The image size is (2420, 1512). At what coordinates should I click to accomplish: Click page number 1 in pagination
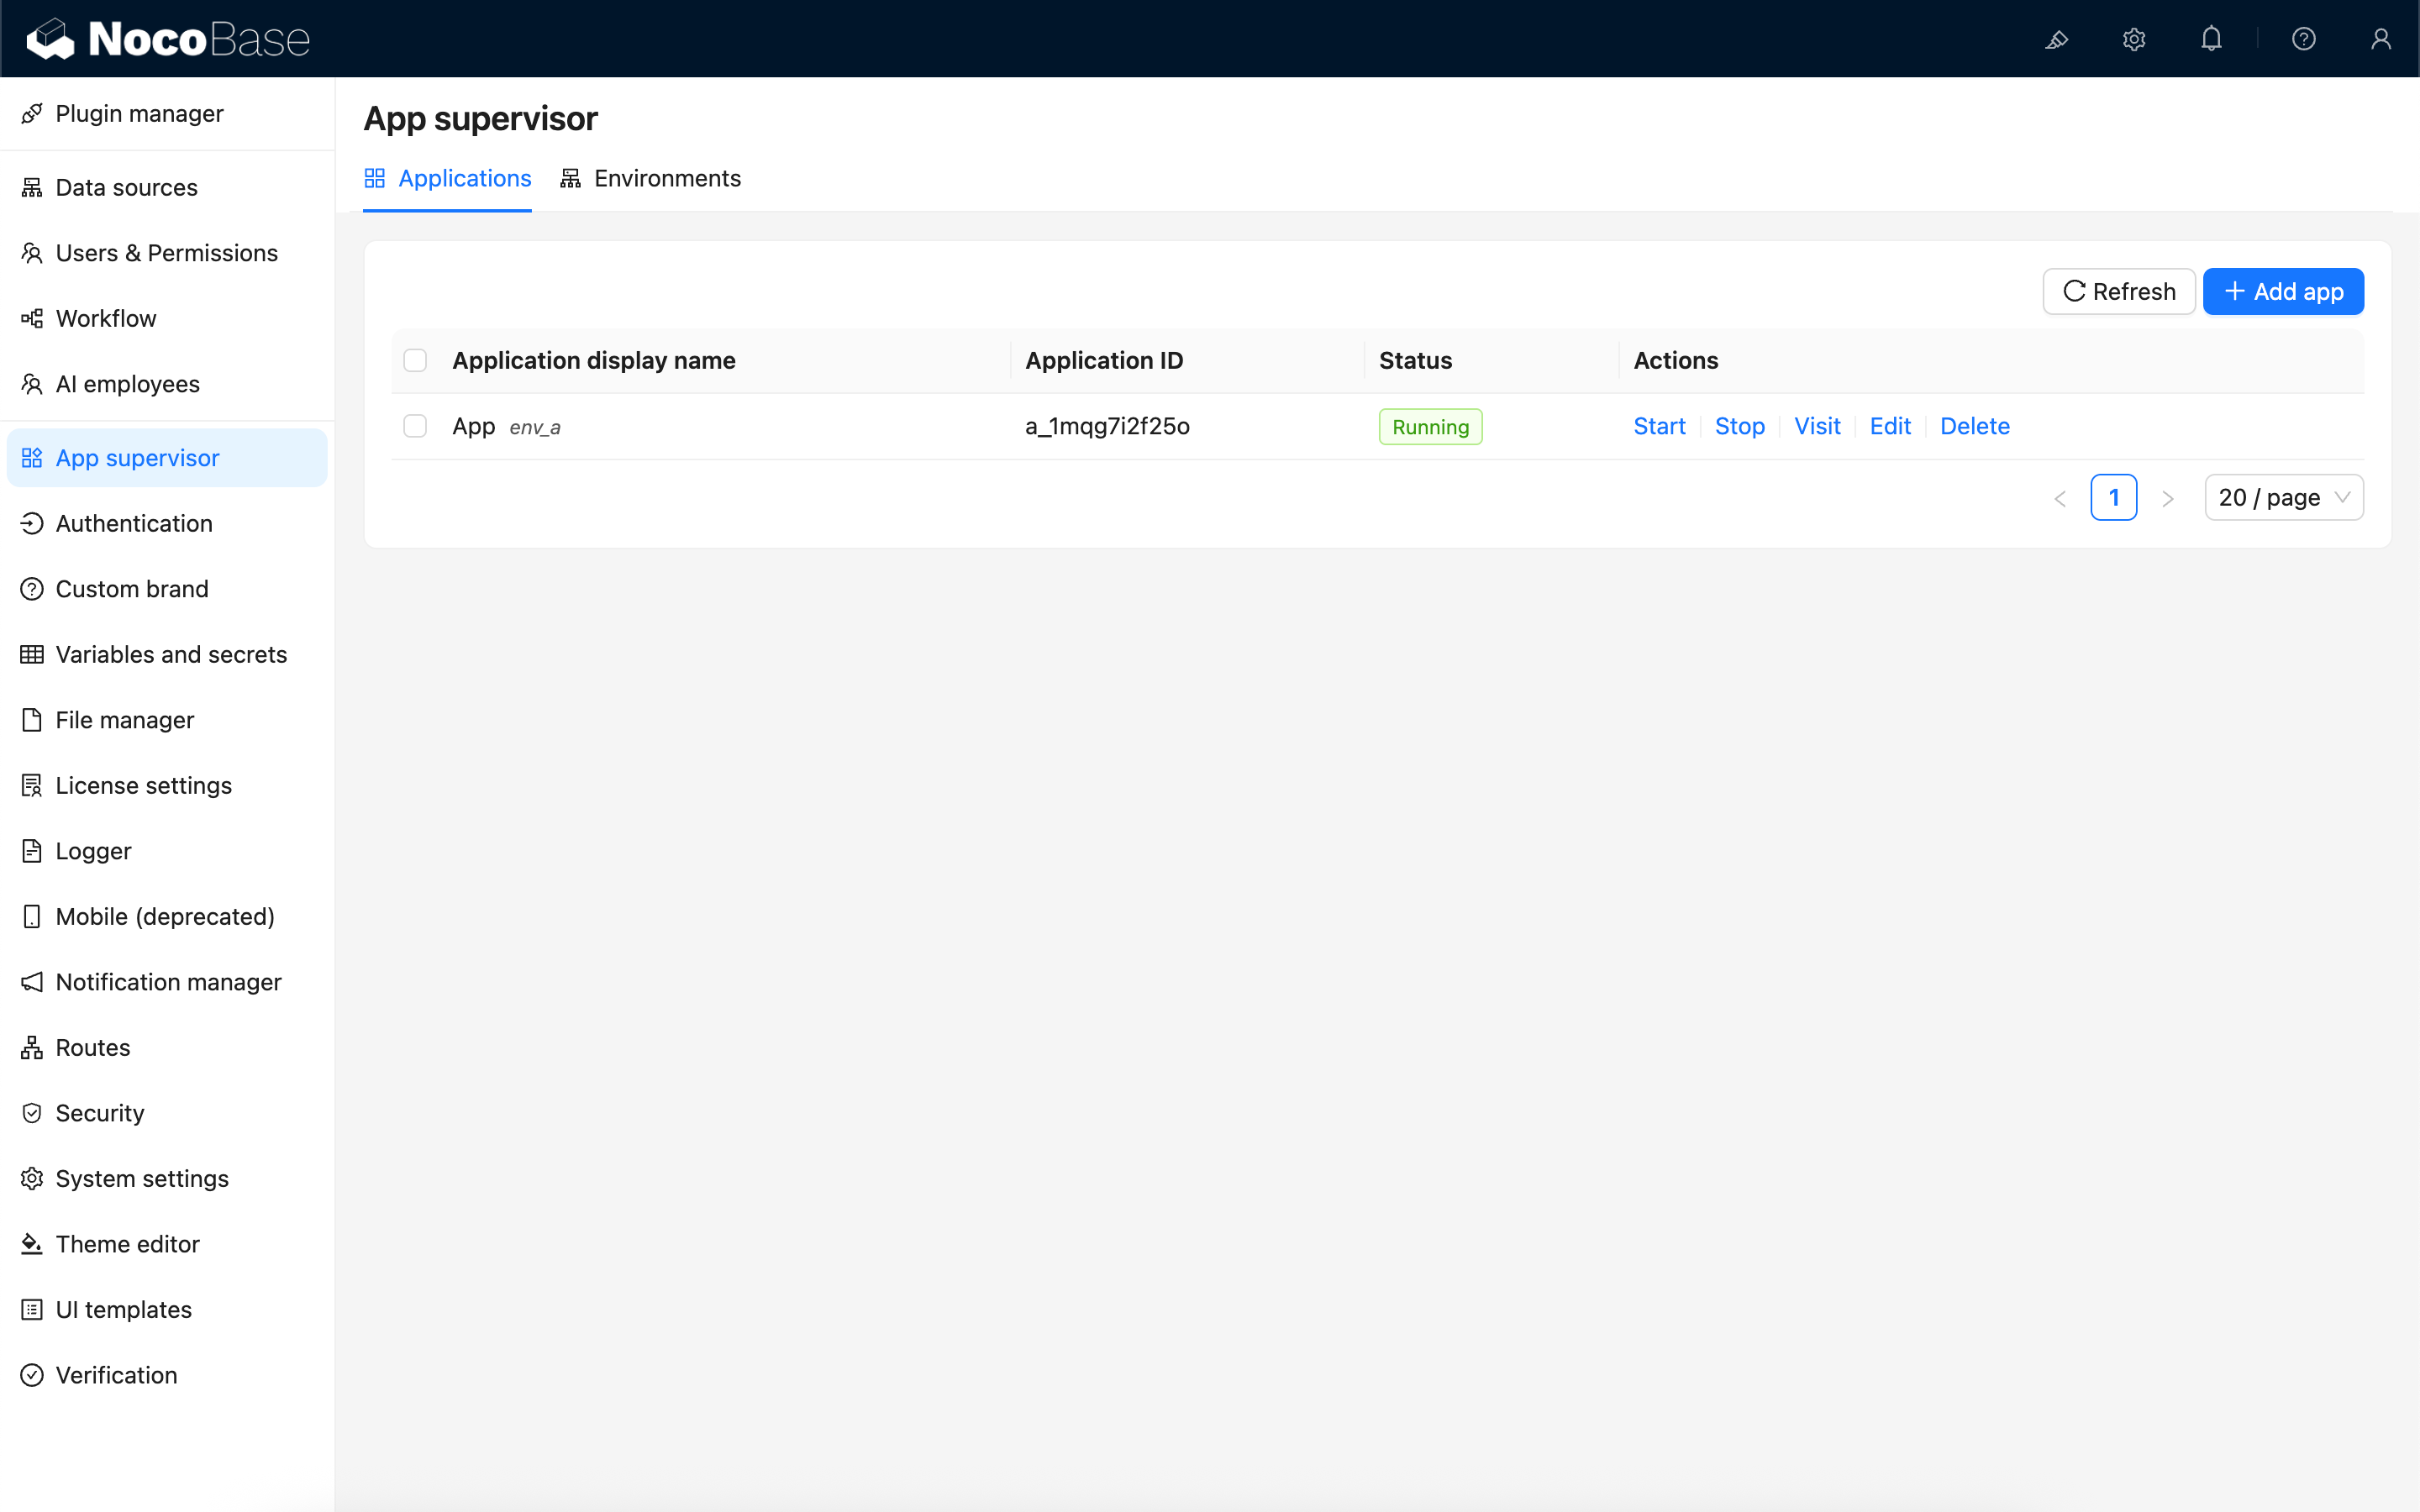pyautogui.click(x=2113, y=497)
